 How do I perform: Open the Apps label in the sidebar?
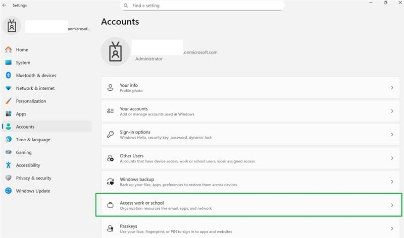click(x=21, y=114)
